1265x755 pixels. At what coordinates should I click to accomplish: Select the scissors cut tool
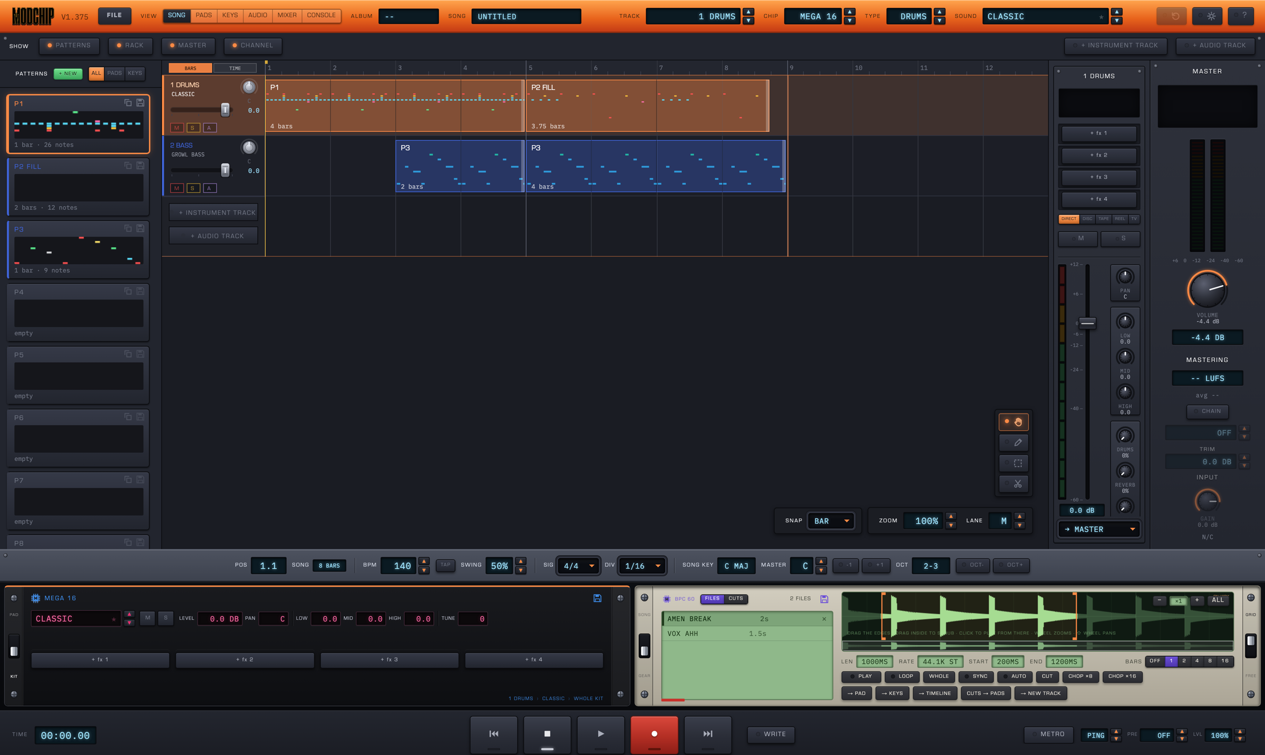(x=1013, y=483)
